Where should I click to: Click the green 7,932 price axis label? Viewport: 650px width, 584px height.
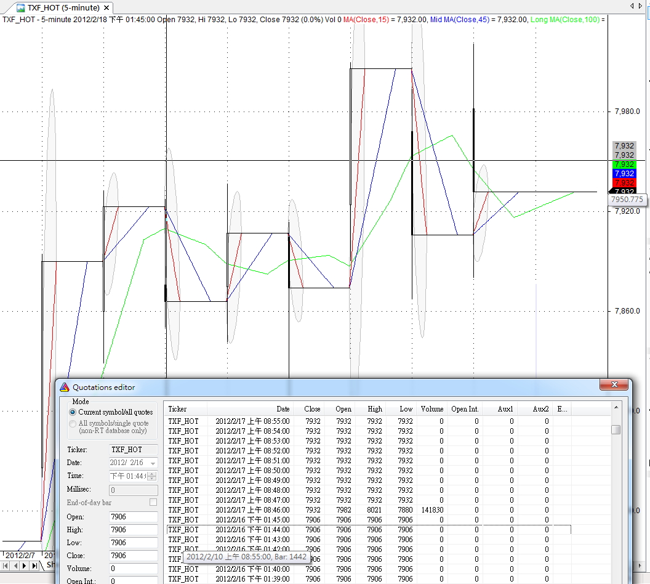(x=624, y=164)
